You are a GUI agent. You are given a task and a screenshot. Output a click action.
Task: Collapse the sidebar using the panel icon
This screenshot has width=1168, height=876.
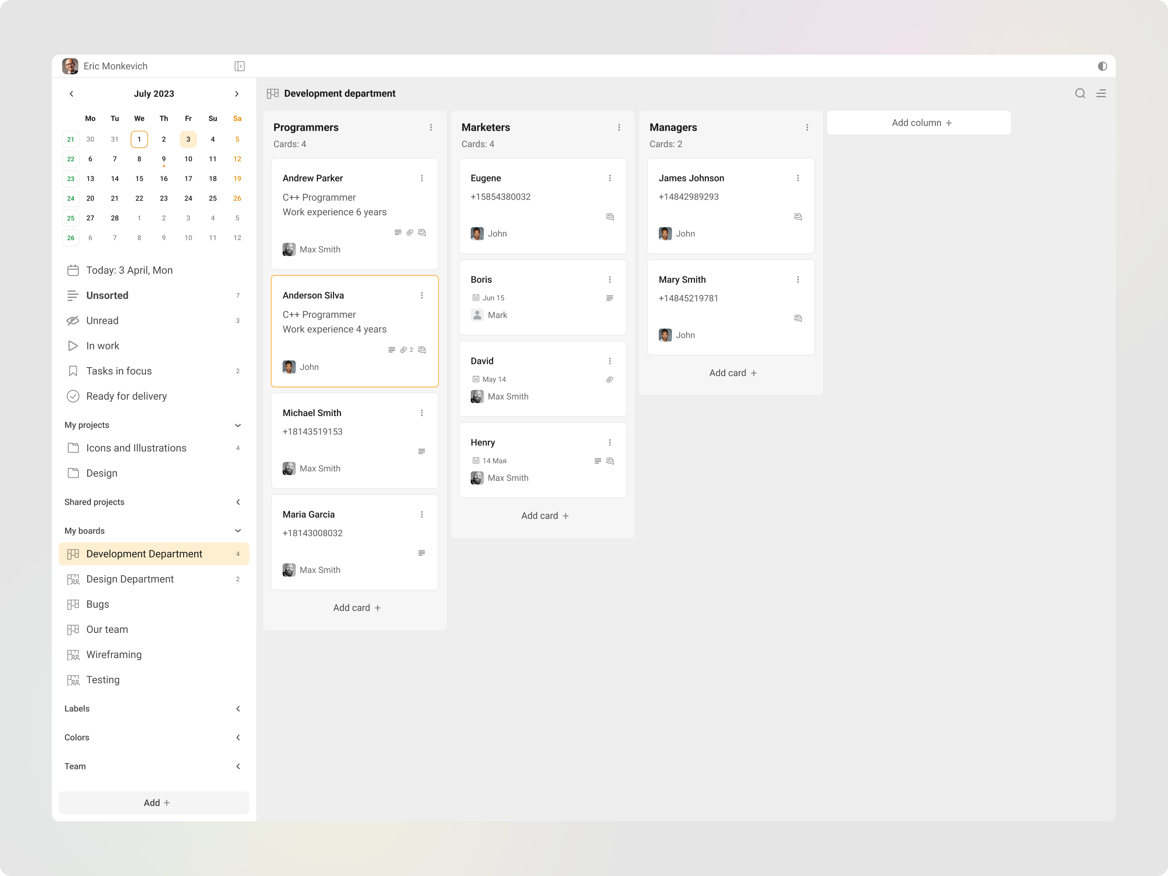pyautogui.click(x=240, y=66)
